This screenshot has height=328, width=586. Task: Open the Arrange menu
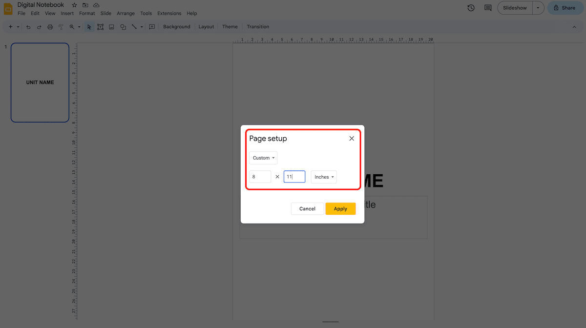(126, 14)
